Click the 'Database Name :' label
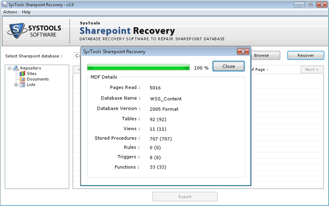Image resolution: width=329 pixels, height=206 pixels. click(x=120, y=98)
